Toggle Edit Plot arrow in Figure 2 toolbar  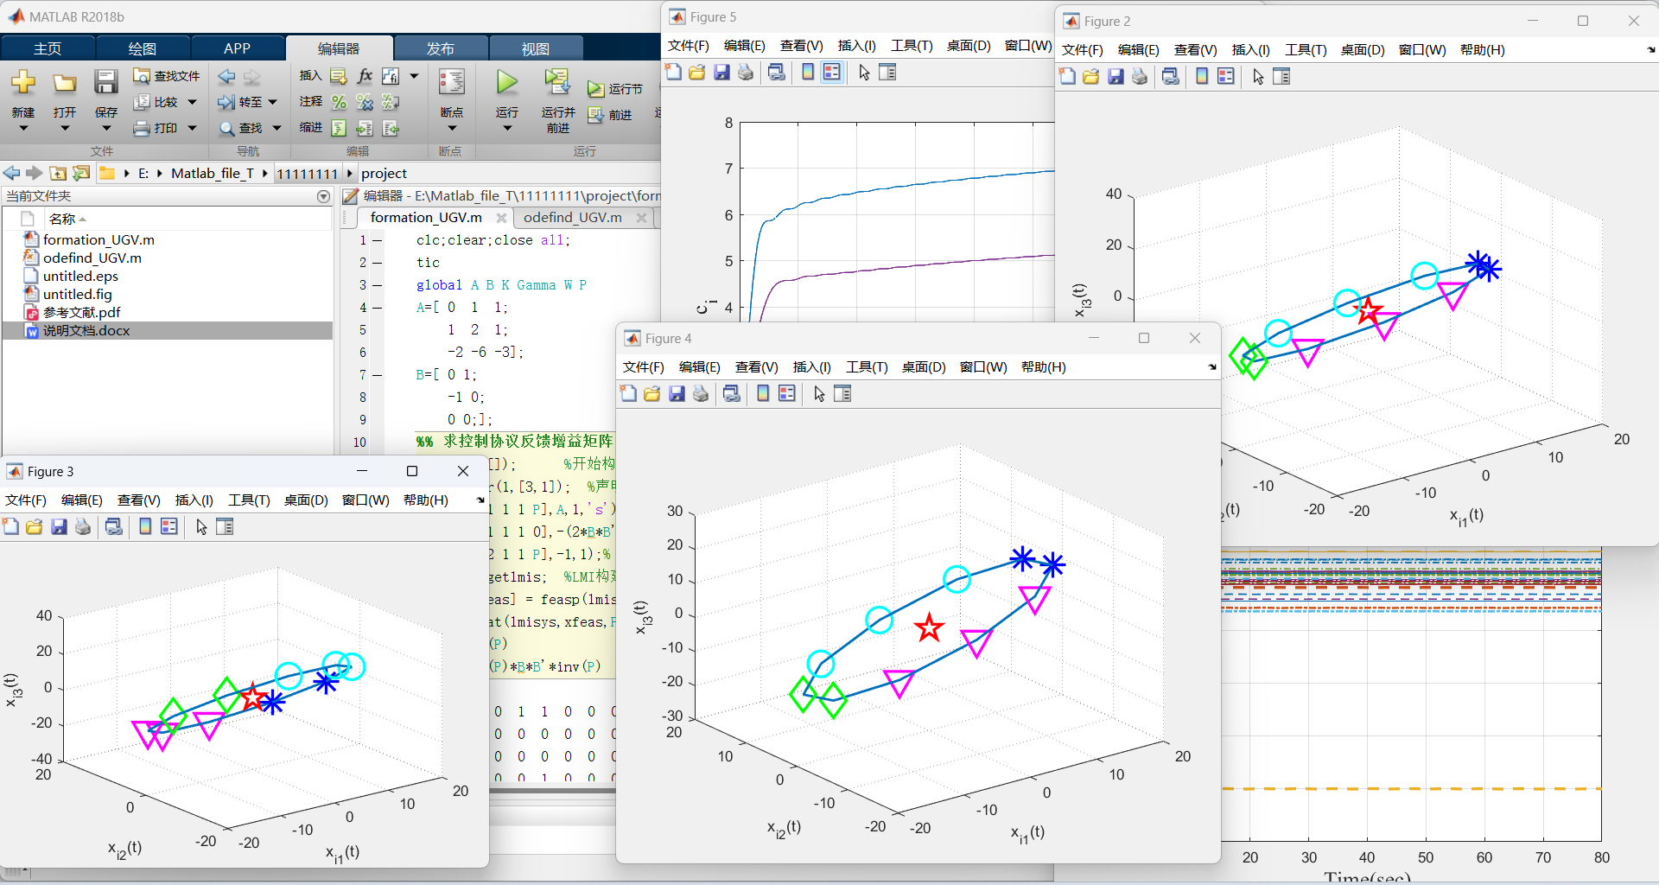tap(1258, 77)
